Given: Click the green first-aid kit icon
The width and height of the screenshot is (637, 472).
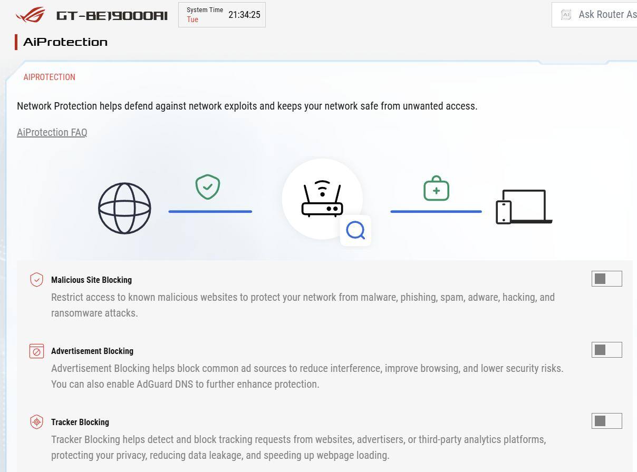Looking at the screenshot, I should pyautogui.click(x=436, y=189).
